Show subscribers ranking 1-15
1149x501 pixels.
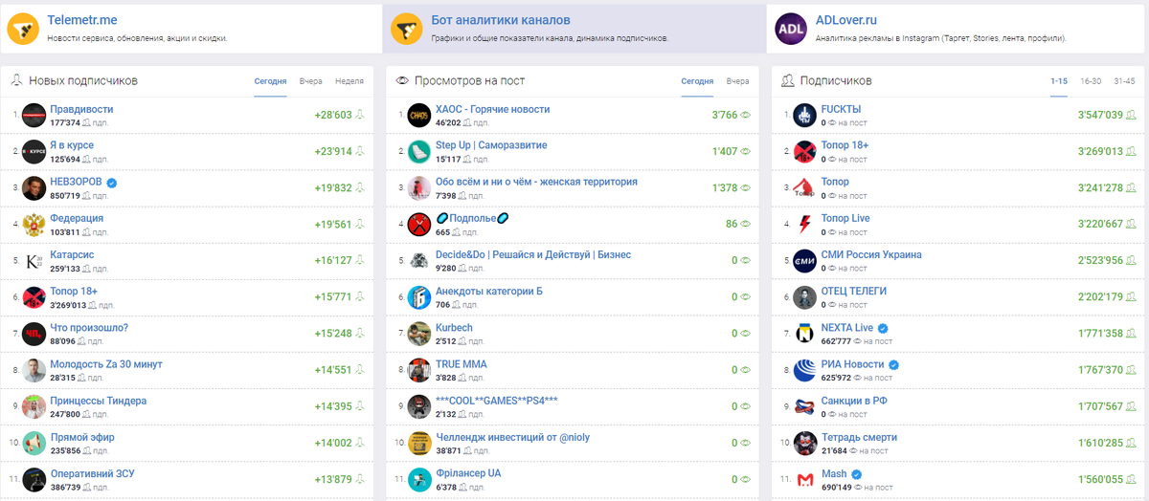point(1059,81)
